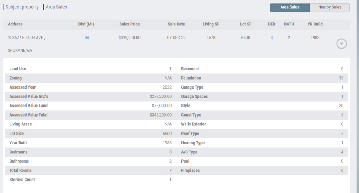Click the Garage Spaces row label
359x193 pixels.
tap(194, 96)
